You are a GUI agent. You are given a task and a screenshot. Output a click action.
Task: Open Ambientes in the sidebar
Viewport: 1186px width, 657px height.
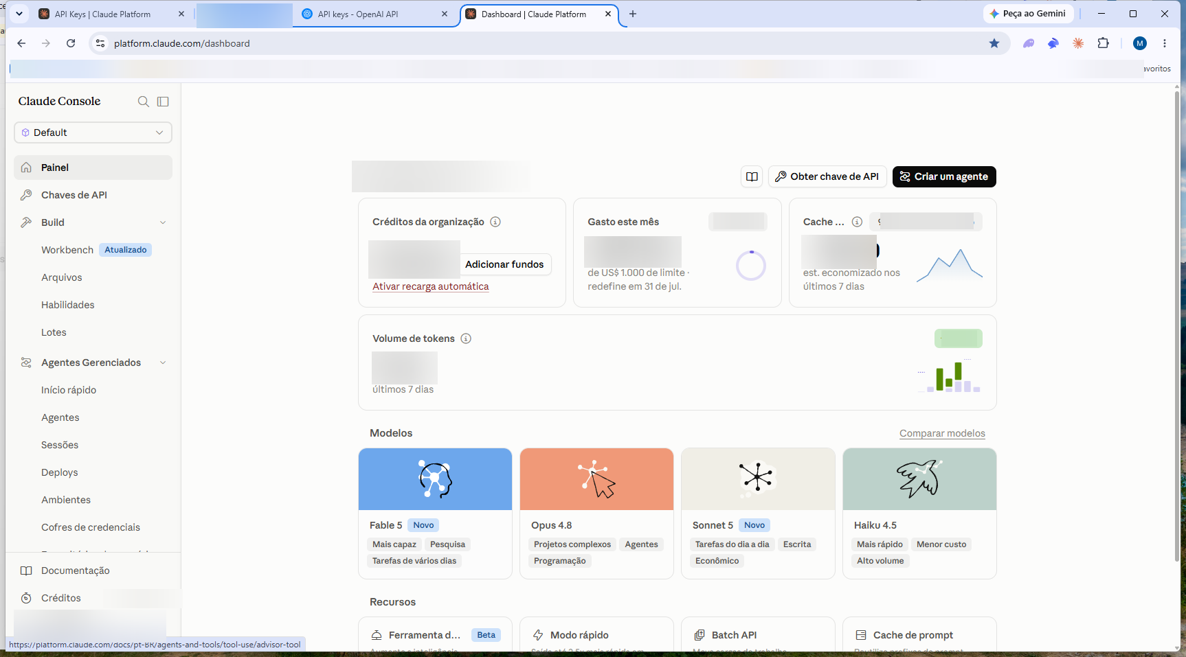point(66,500)
